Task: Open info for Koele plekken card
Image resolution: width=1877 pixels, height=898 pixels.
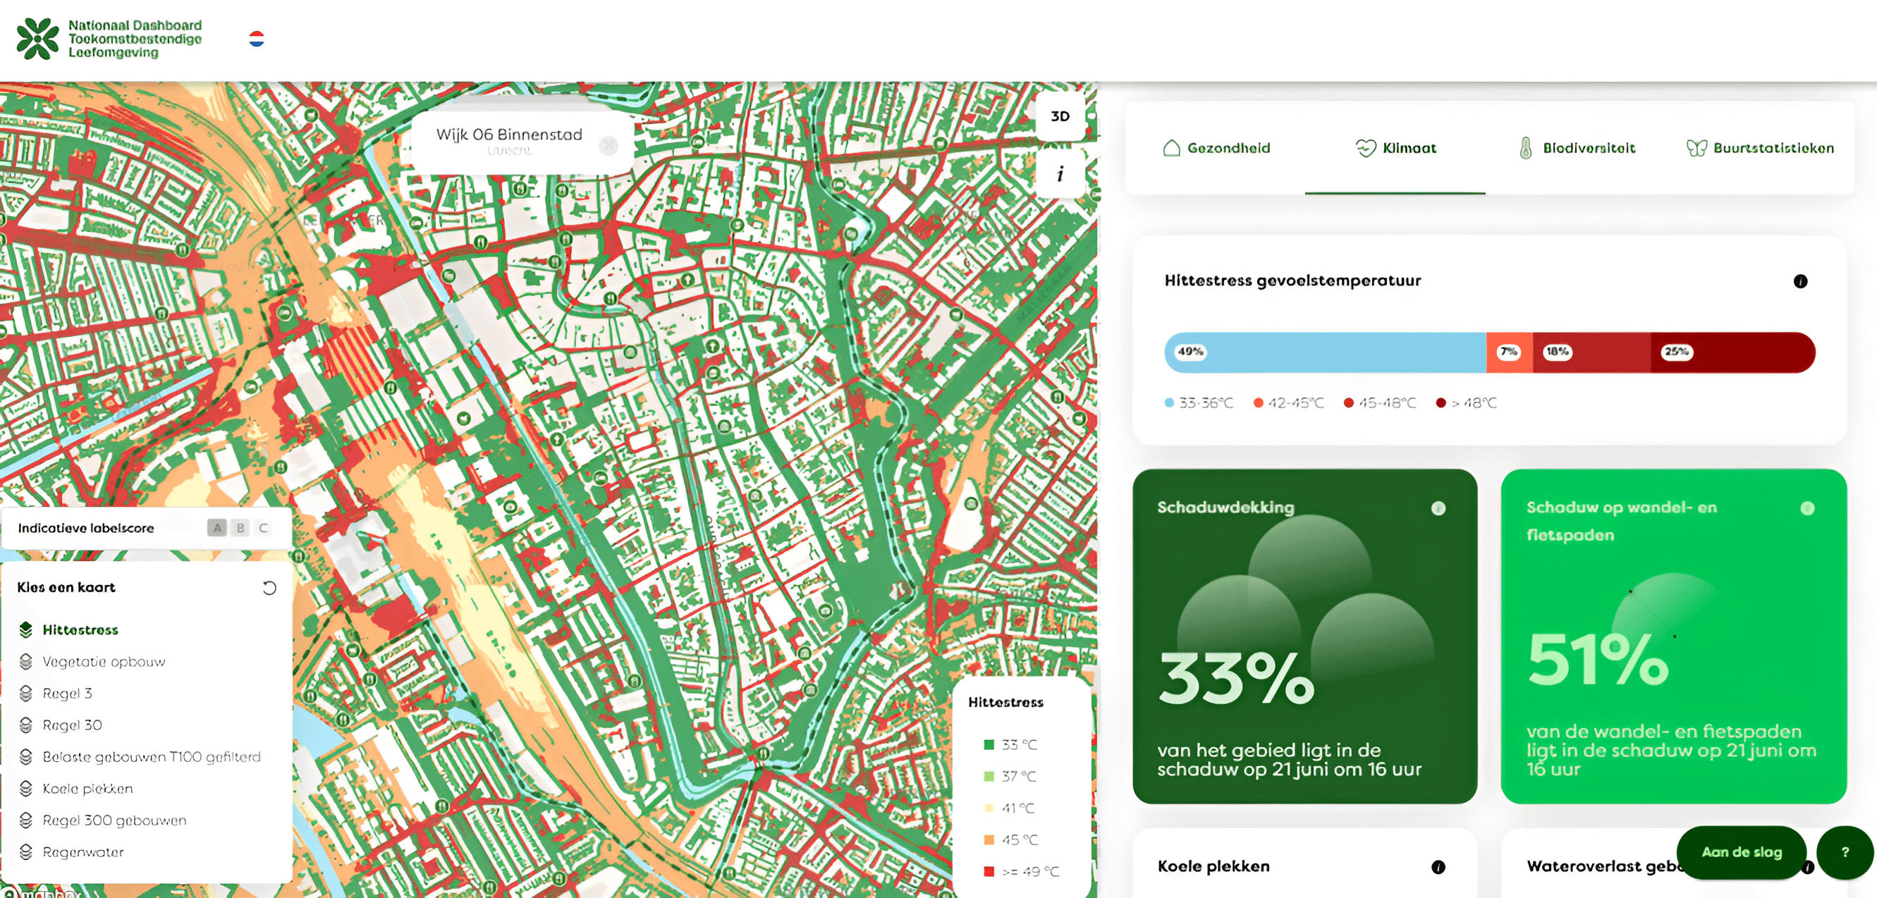Action: 1438,867
